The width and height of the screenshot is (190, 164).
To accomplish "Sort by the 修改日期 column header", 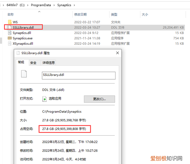I will (x=80, y=15).
